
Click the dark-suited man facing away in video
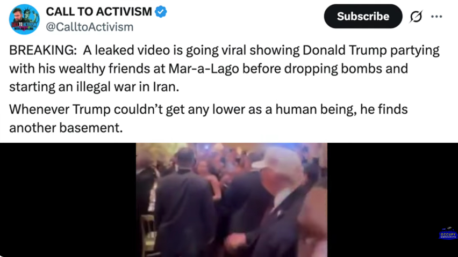pyautogui.click(x=184, y=204)
